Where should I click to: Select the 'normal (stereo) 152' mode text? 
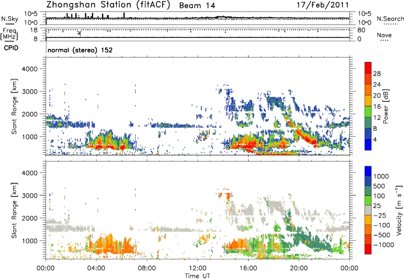click(80, 50)
